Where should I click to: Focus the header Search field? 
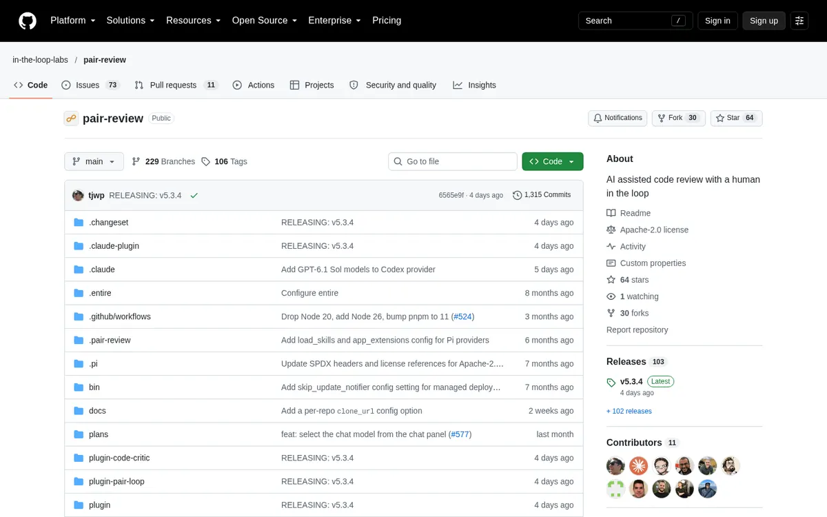(635, 21)
